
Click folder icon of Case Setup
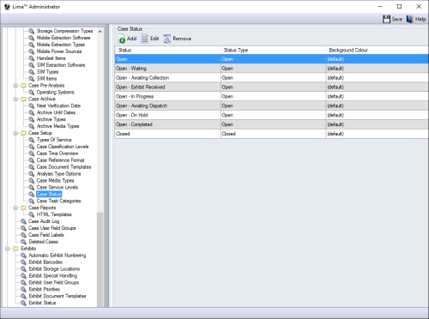pyautogui.click(x=23, y=133)
